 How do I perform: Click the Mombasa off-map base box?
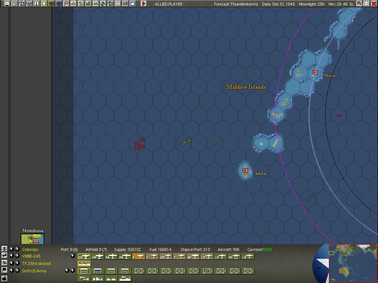click(x=32, y=239)
